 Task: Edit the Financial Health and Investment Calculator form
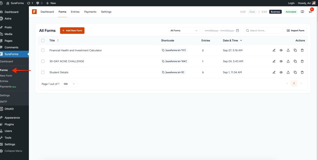[x=274, y=50]
